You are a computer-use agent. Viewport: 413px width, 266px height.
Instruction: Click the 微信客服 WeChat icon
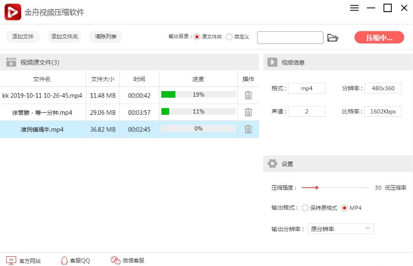click(115, 260)
